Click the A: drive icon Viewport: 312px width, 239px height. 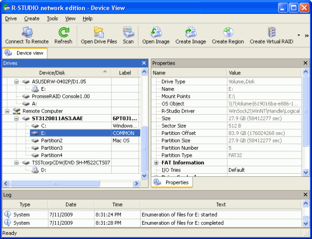click(26, 104)
